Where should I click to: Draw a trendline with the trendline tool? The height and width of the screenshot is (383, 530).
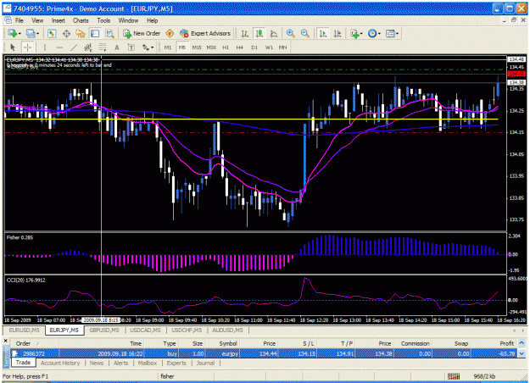[x=74, y=47]
